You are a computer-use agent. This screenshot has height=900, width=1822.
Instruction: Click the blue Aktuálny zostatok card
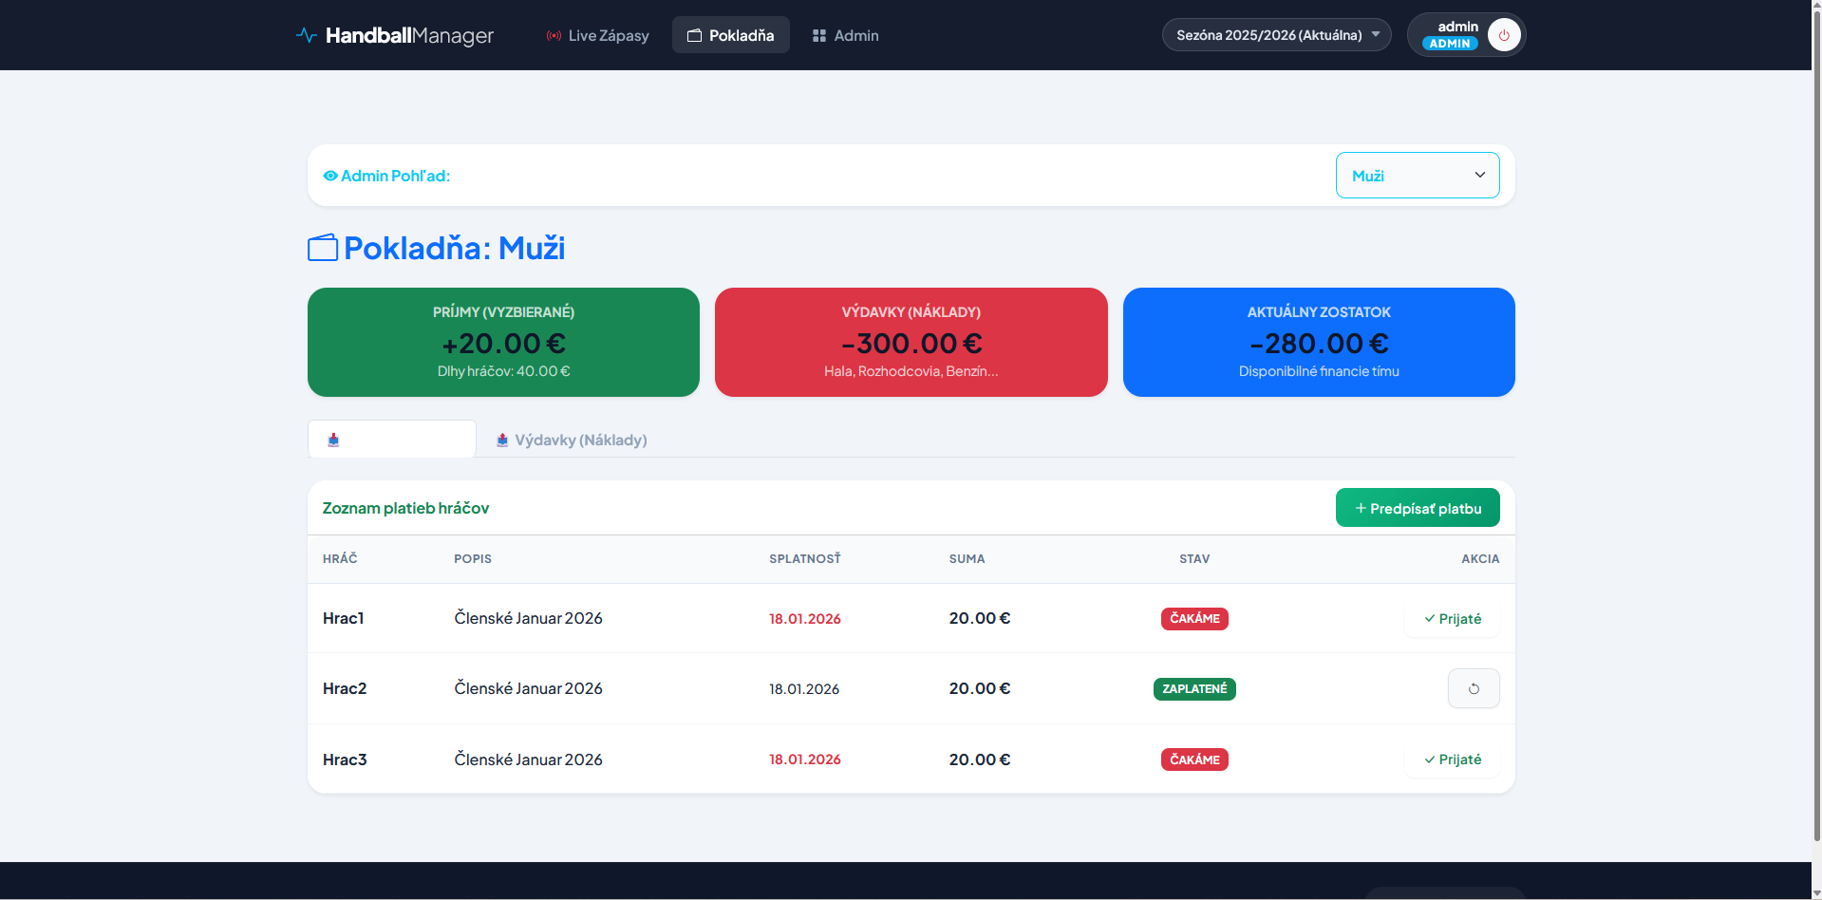pos(1318,342)
